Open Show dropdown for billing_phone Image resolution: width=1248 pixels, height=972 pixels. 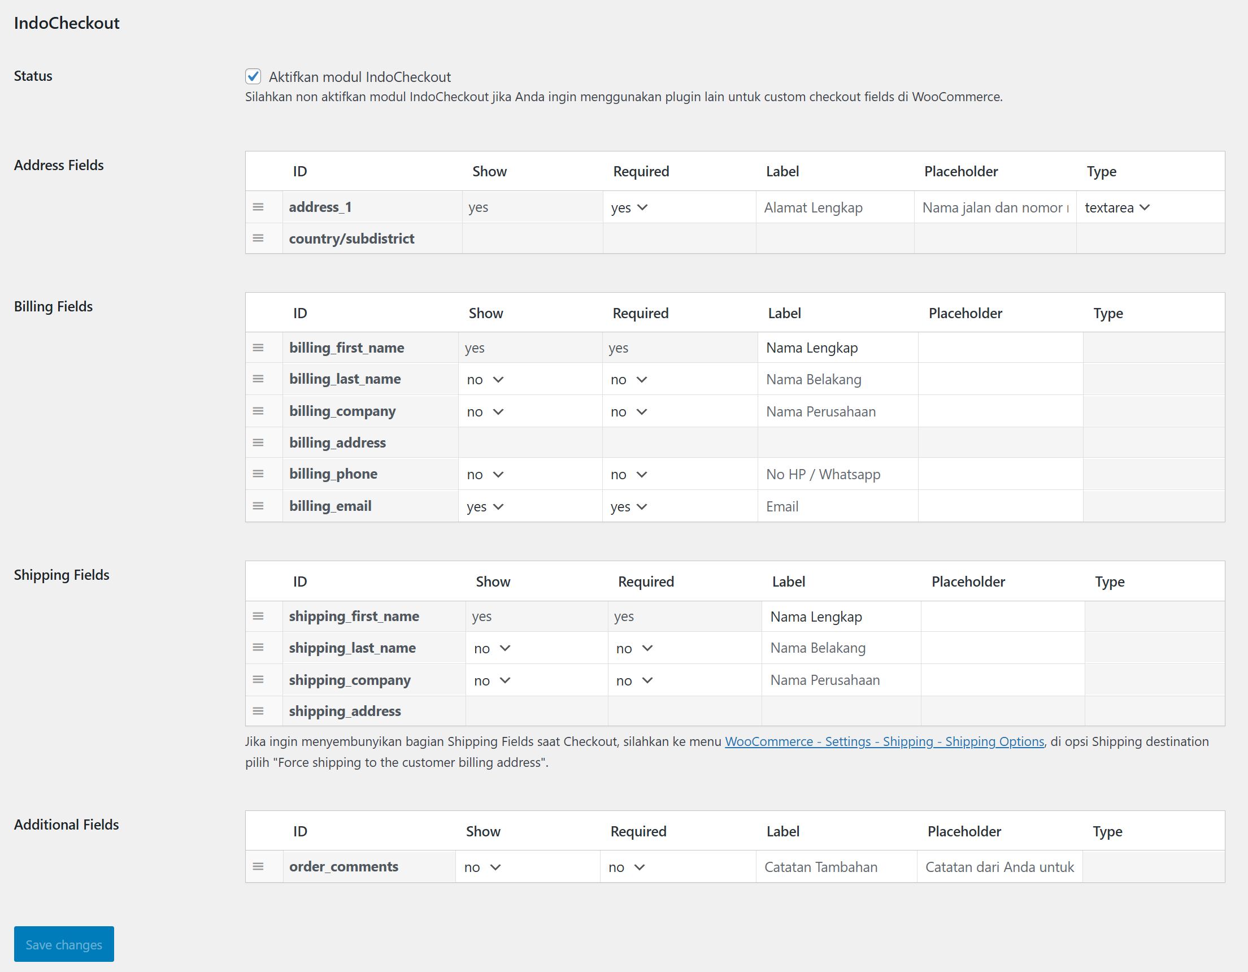485,474
